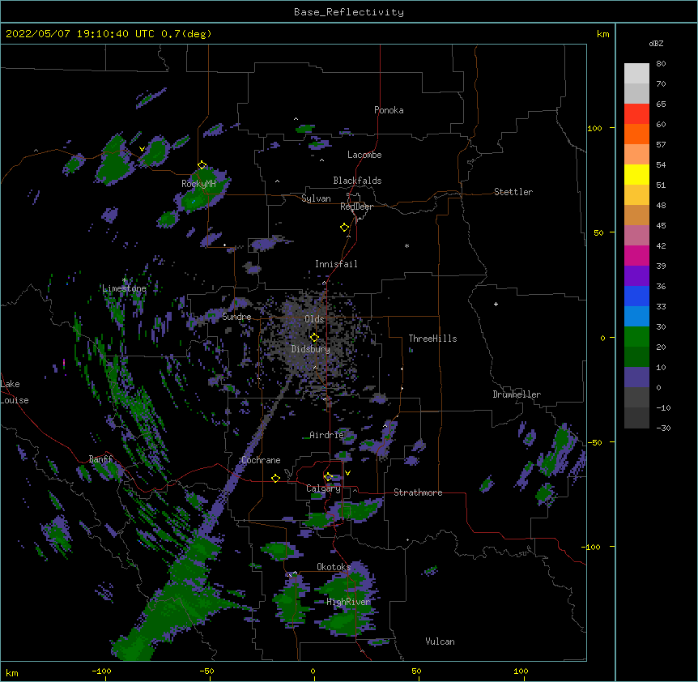Click the RedDeer city label
698x682 pixels.
356,207
